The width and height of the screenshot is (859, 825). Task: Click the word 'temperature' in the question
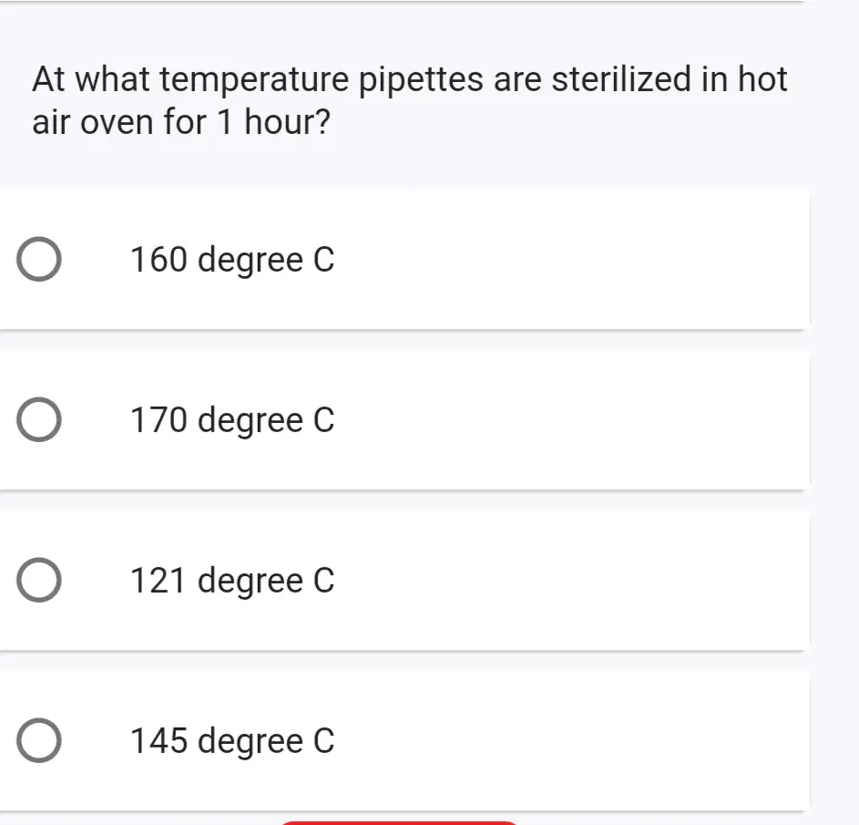click(x=254, y=80)
